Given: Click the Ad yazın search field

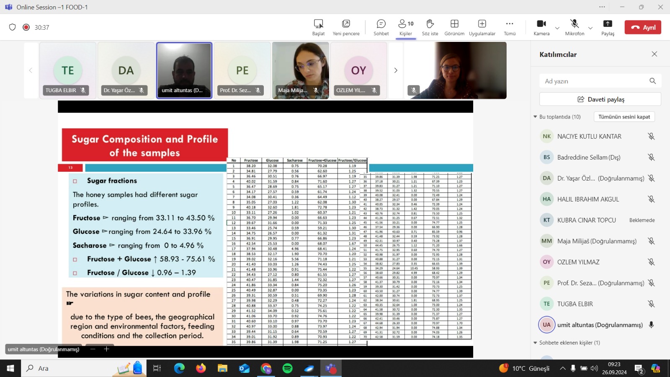Looking at the screenshot, I should coord(595,81).
